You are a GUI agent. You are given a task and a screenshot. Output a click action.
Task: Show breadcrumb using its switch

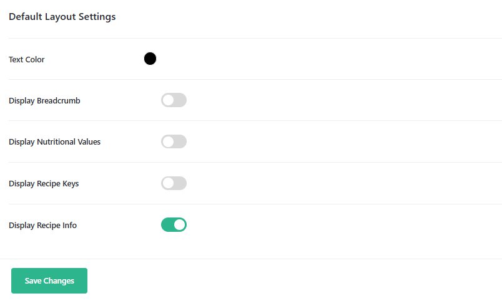tap(174, 100)
